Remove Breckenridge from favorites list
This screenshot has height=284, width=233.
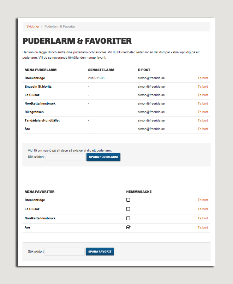203,200
